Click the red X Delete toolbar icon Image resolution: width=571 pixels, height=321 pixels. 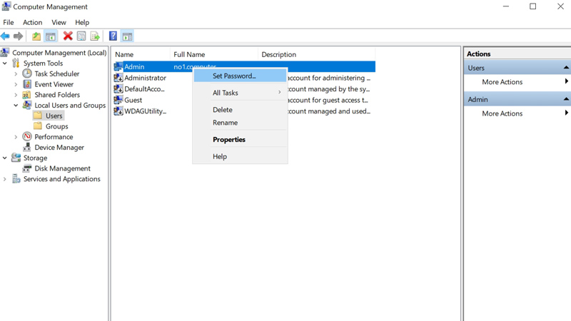tap(68, 36)
